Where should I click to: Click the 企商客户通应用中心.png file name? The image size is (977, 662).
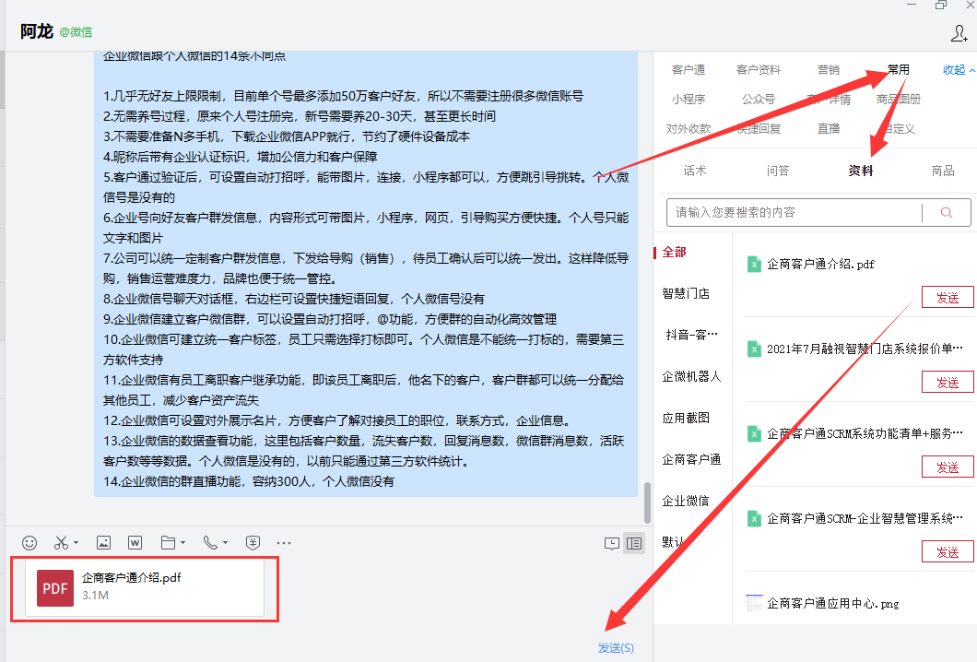[832, 603]
